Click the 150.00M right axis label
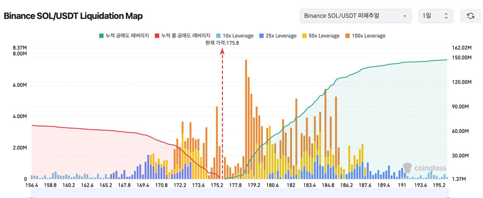This screenshot has width=483, height=198. 462,57
